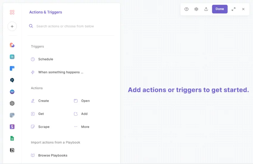Image resolution: width=253 pixels, height=164 pixels.
Task: Click the Actions section label
Action: click(x=37, y=88)
